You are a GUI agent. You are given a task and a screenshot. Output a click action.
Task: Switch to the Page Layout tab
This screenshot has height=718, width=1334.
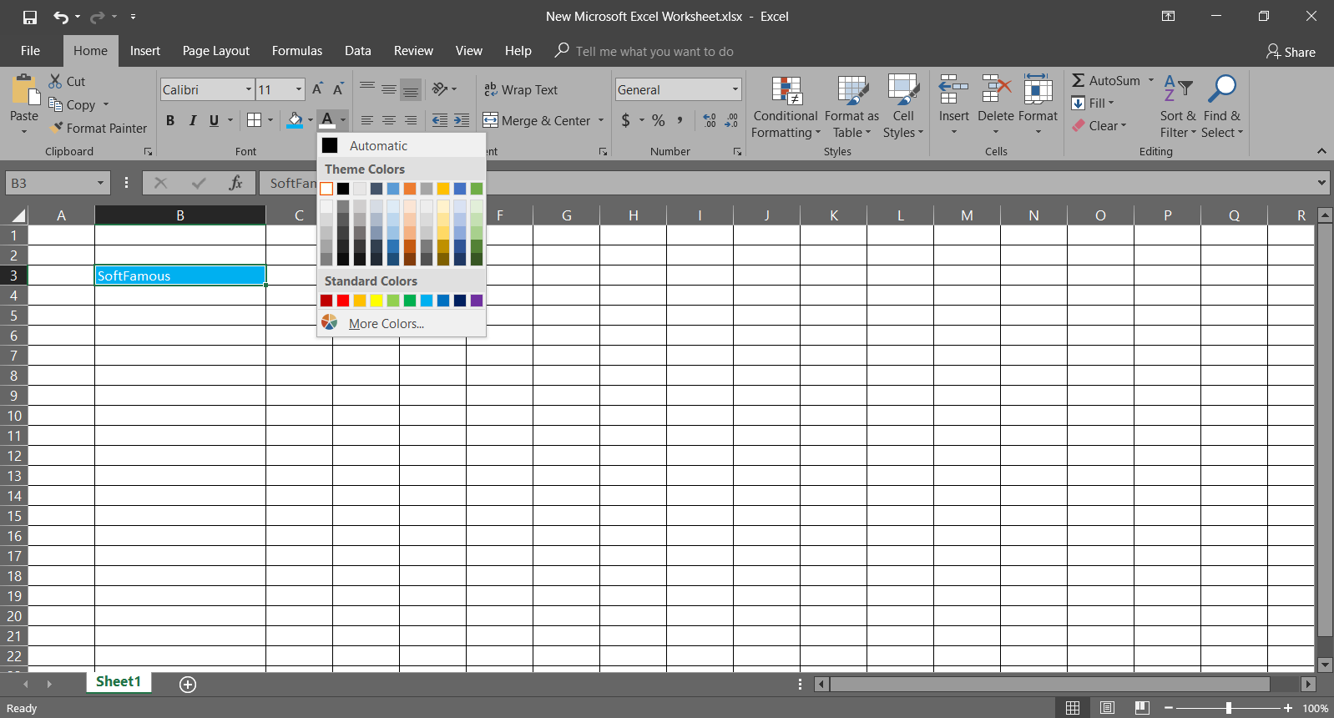click(x=215, y=51)
